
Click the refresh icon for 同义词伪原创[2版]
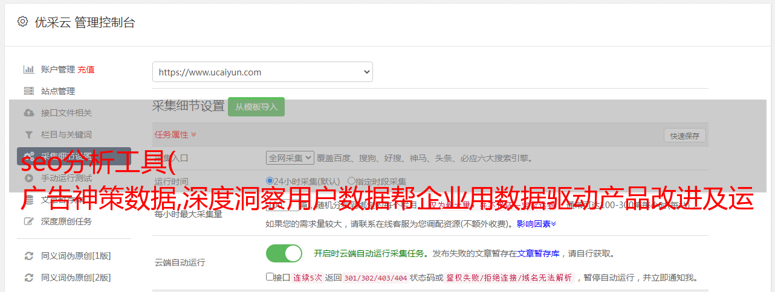pos(28,278)
